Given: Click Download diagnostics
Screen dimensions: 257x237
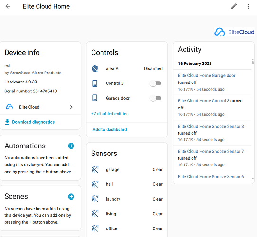Looking at the screenshot, I should 33,122.
